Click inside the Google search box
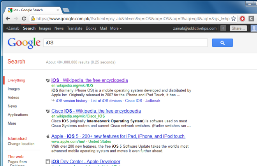257x166 pixels. tap(125, 42)
